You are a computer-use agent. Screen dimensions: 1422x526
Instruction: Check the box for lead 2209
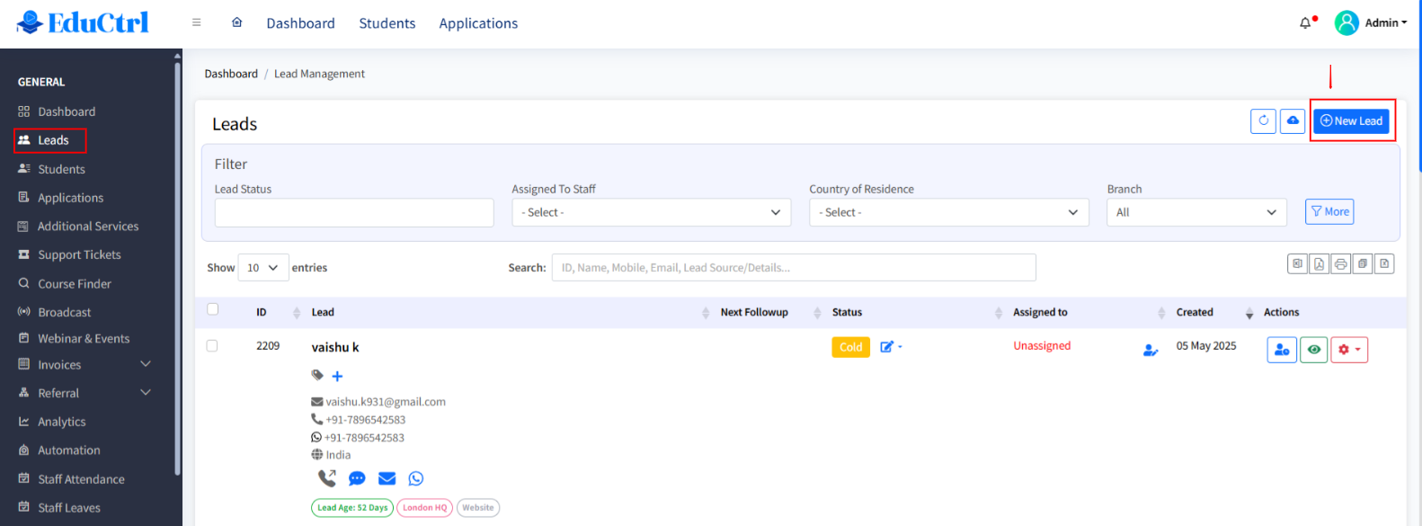(x=212, y=346)
